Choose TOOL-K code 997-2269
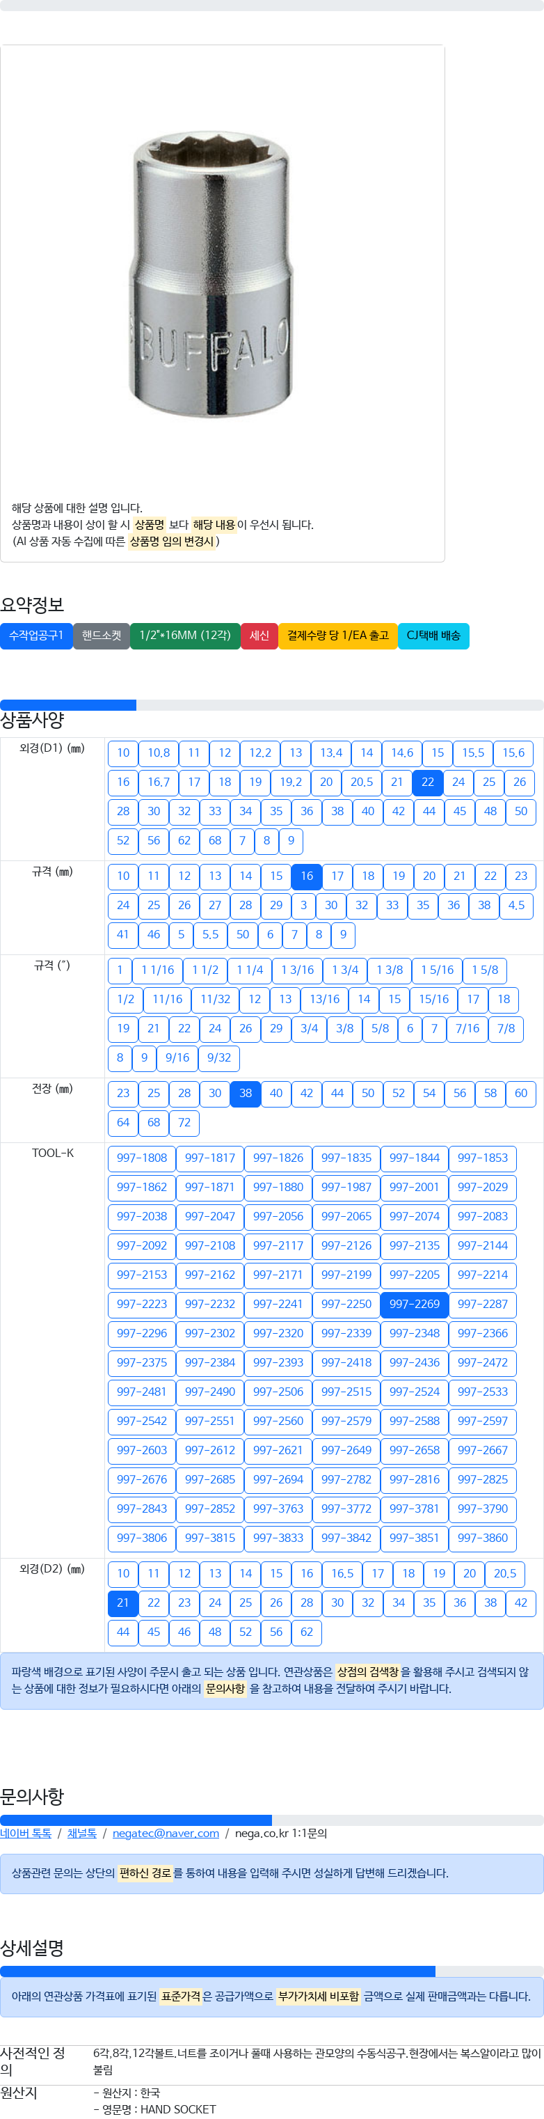The width and height of the screenshot is (544, 2119). pyautogui.click(x=414, y=1304)
